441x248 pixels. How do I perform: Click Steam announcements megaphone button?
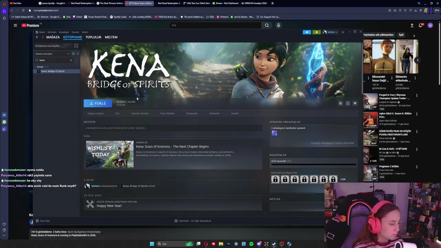click(307, 32)
